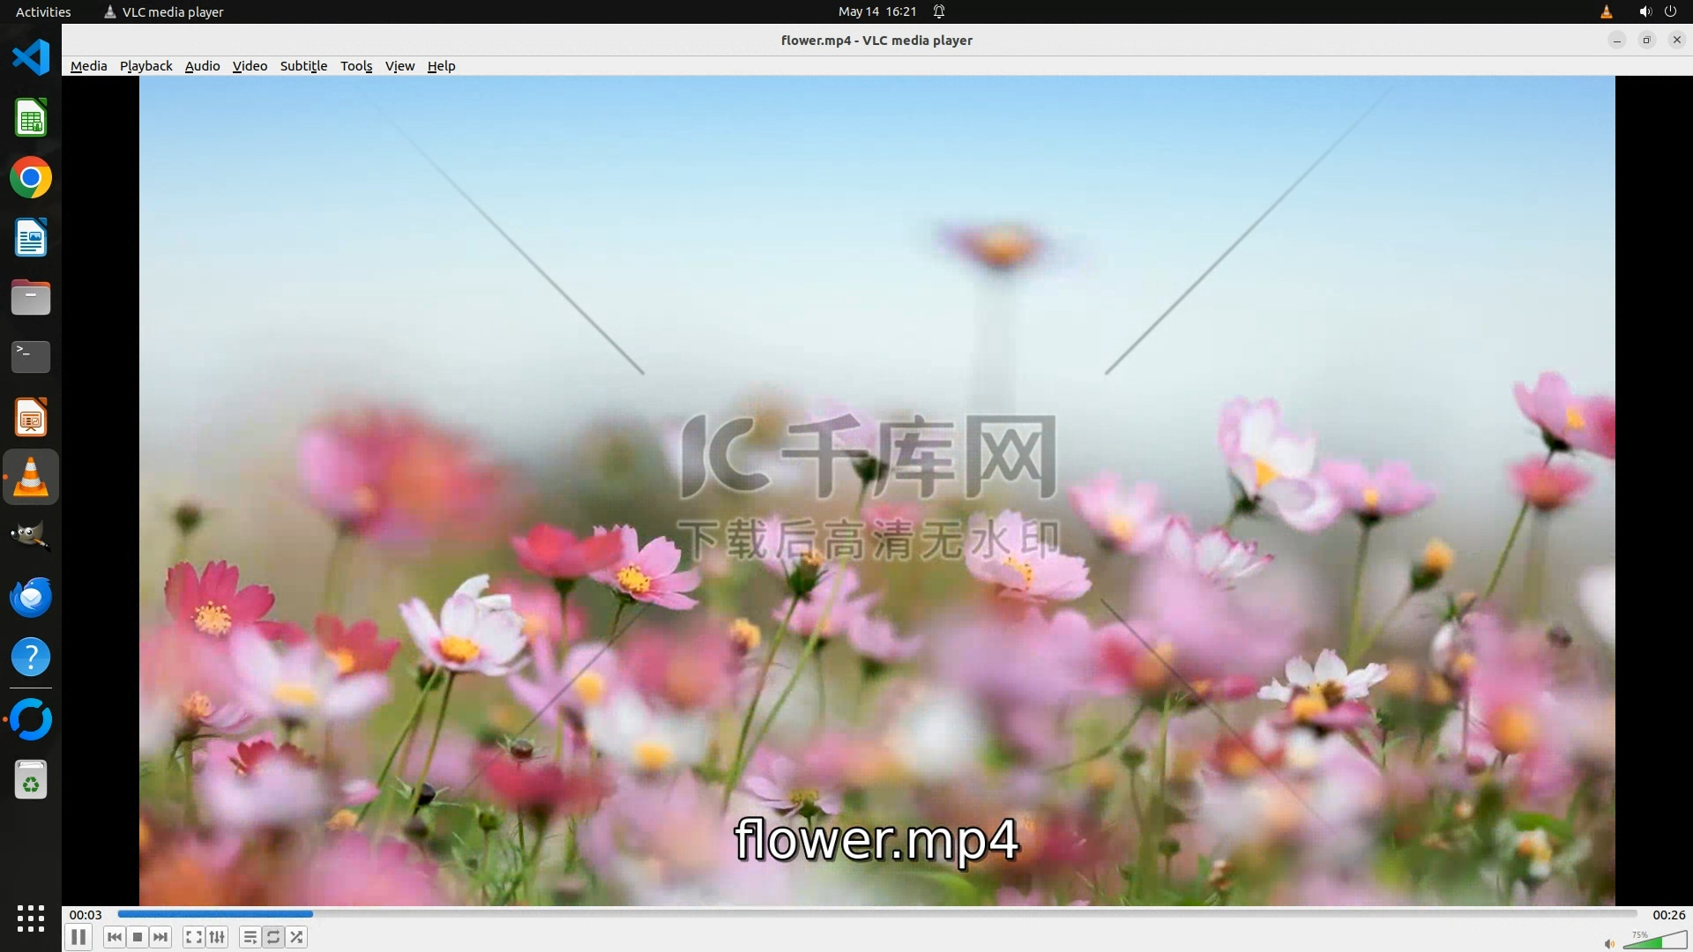Seek on the playback progress bar
The height and width of the screenshot is (952, 1693).
876,914
